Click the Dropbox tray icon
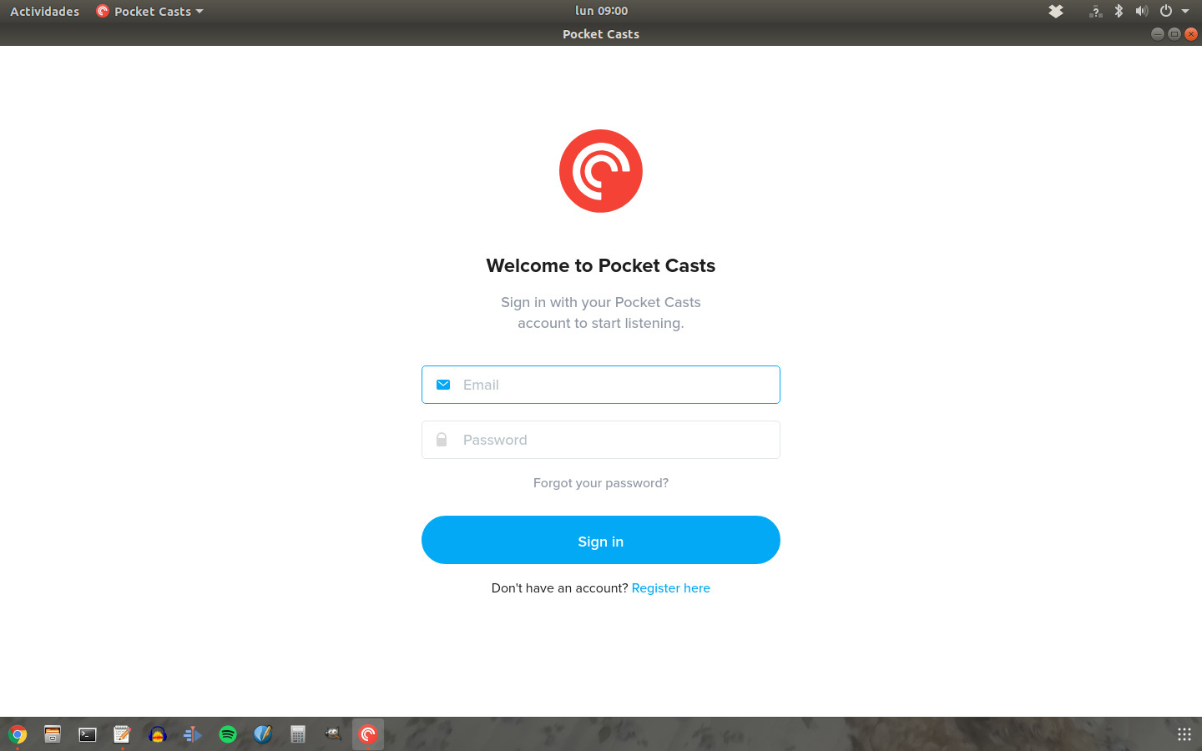1202x751 pixels. click(x=1056, y=12)
